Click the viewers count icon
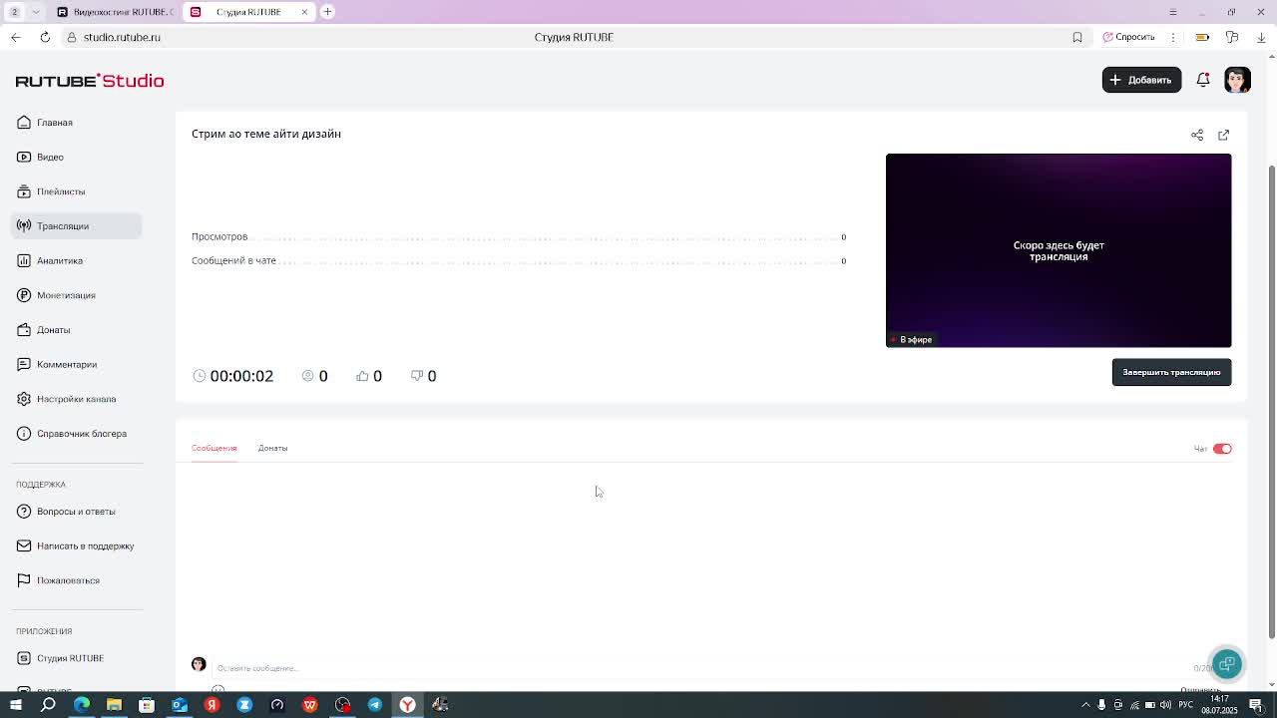 coord(307,376)
